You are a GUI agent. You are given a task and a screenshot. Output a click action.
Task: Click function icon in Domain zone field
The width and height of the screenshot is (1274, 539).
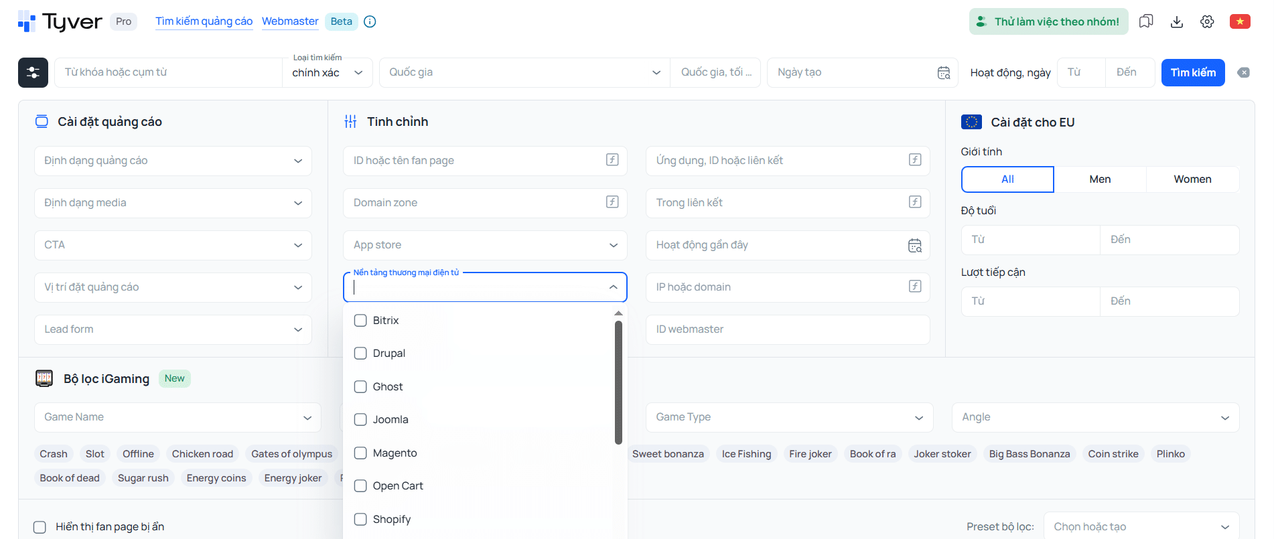coord(612,202)
